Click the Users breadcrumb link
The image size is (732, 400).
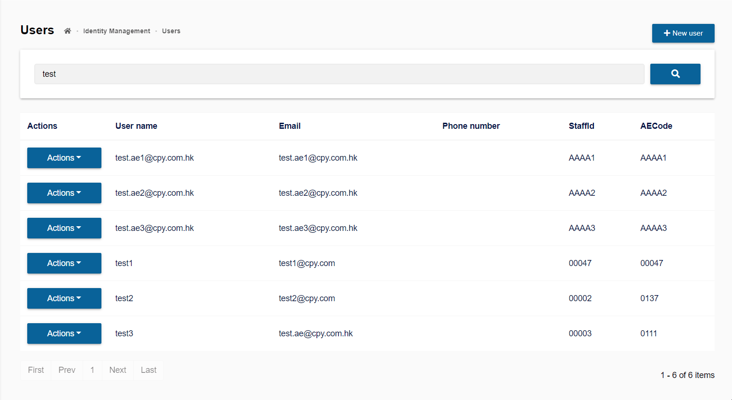(x=171, y=31)
